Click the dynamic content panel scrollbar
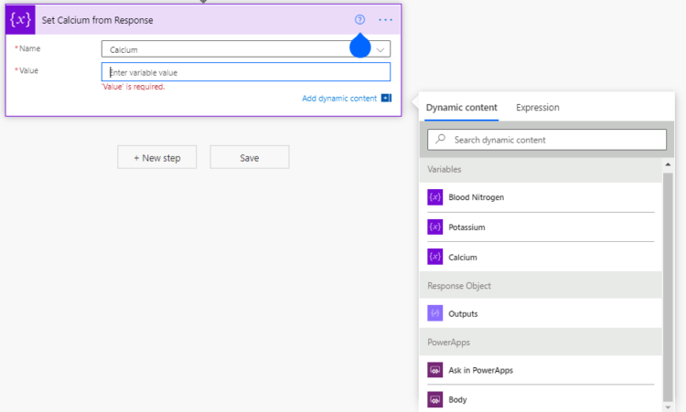 coord(667,274)
